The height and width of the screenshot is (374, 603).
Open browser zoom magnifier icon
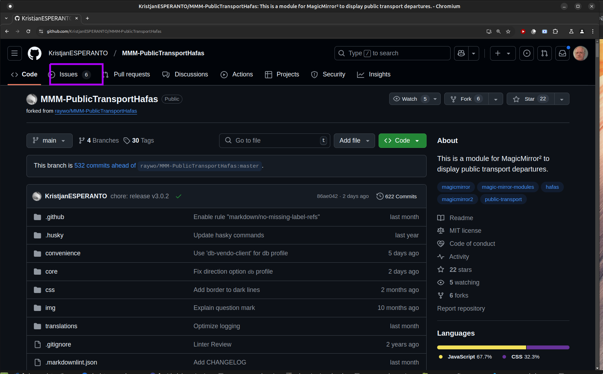(498, 31)
